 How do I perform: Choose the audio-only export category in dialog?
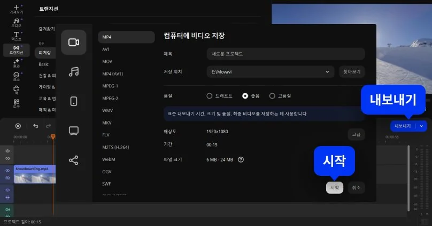pos(74,71)
